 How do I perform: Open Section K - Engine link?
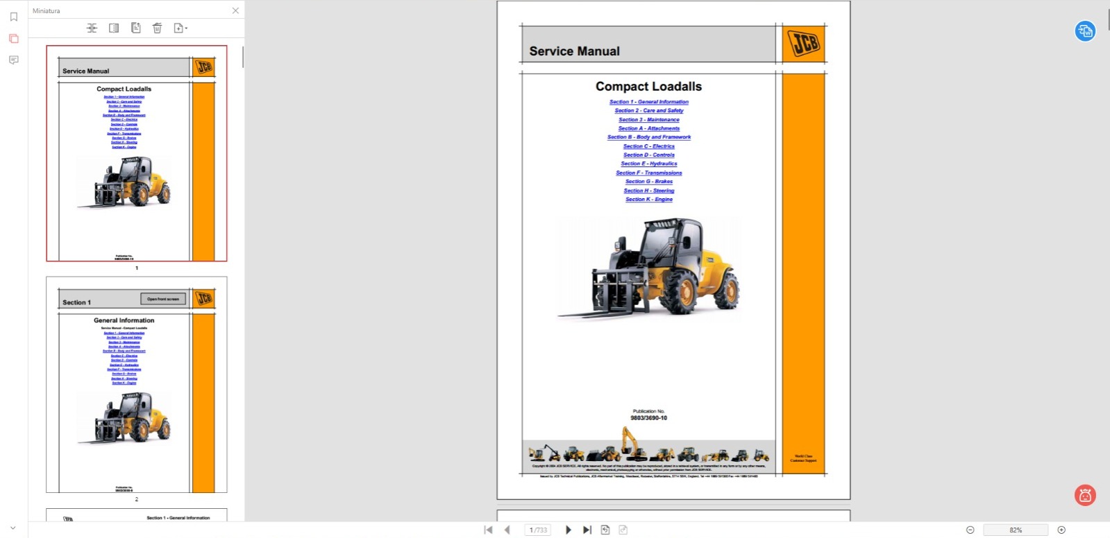[649, 200]
